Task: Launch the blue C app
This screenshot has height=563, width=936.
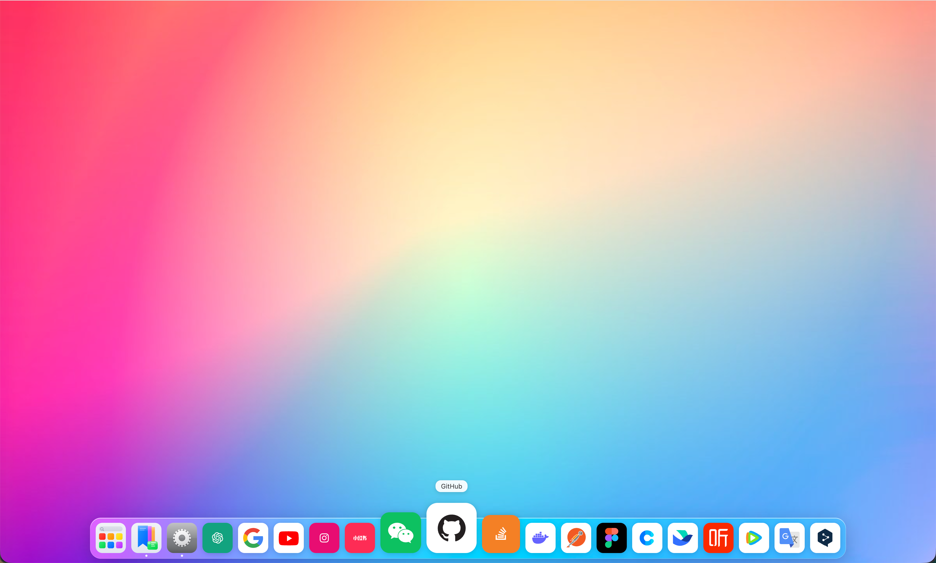Action: [x=647, y=538]
